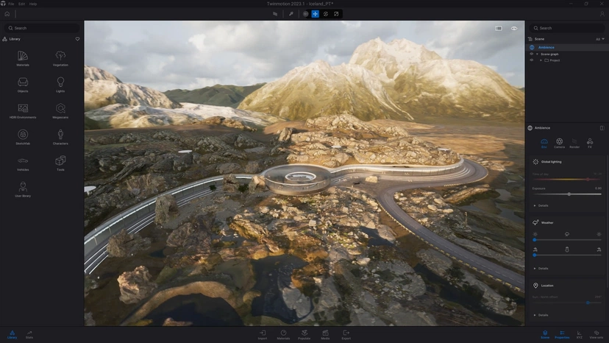Viewport: 609px width, 343px height.
Task: Open the Materials library category
Action: click(x=23, y=57)
